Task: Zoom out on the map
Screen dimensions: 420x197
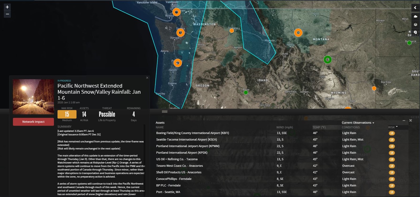Action: 7,14
